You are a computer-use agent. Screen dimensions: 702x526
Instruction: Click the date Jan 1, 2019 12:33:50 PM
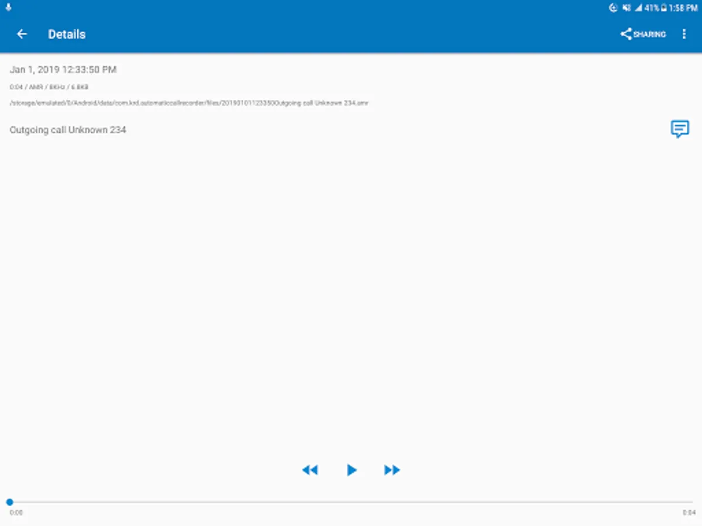pos(63,70)
